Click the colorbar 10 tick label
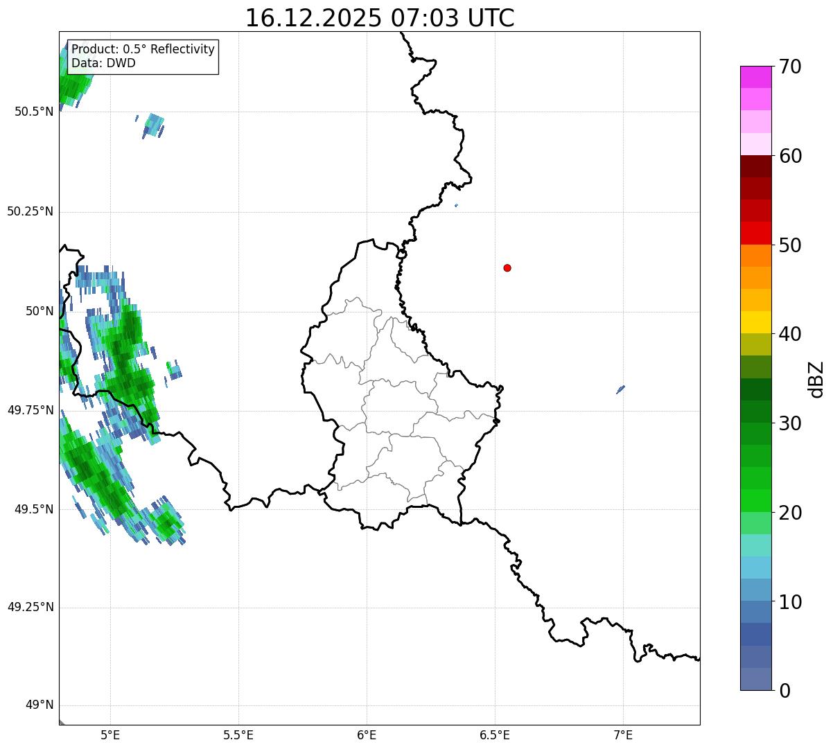833x749 pixels. click(x=790, y=602)
